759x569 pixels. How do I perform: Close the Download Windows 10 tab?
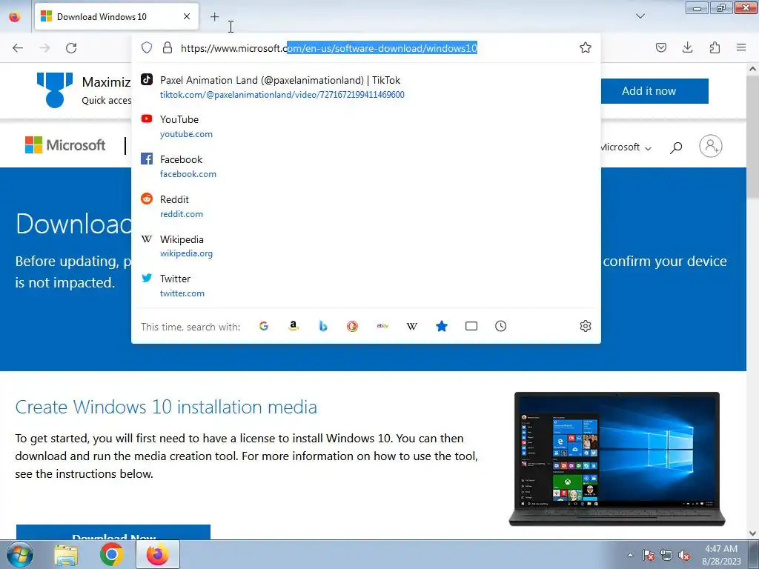[187, 16]
